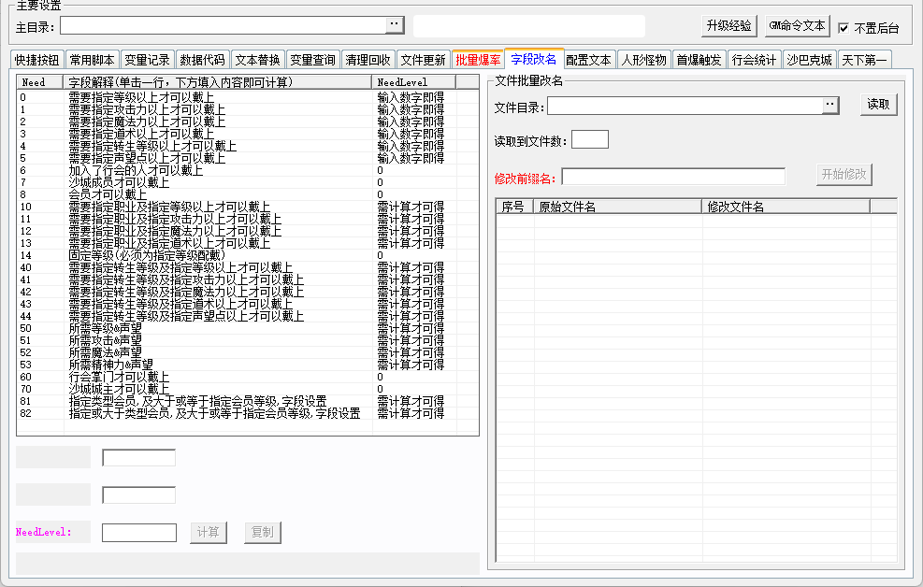Click the browse button beside 主目录 field
This screenshot has width=923, height=587.
tap(395, 25)
